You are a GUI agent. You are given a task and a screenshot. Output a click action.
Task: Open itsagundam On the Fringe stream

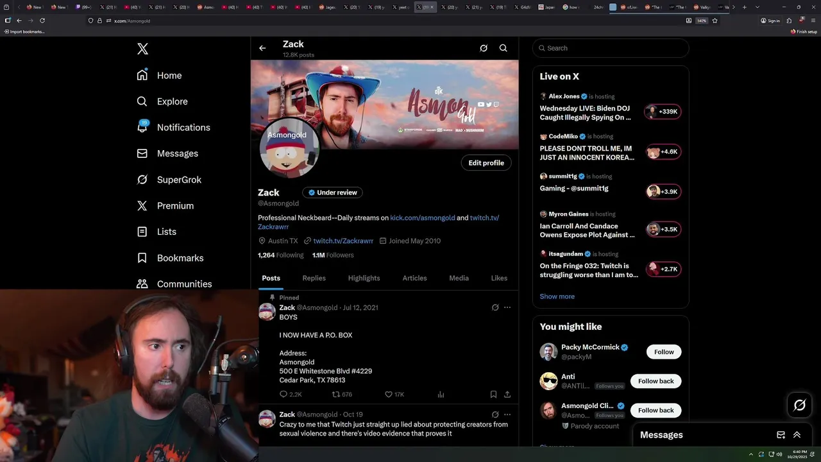click(x=611, y=265)
